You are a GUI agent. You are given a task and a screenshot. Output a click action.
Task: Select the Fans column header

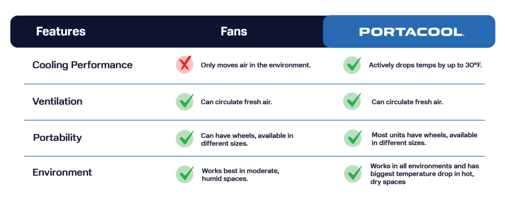pos(234,32)
